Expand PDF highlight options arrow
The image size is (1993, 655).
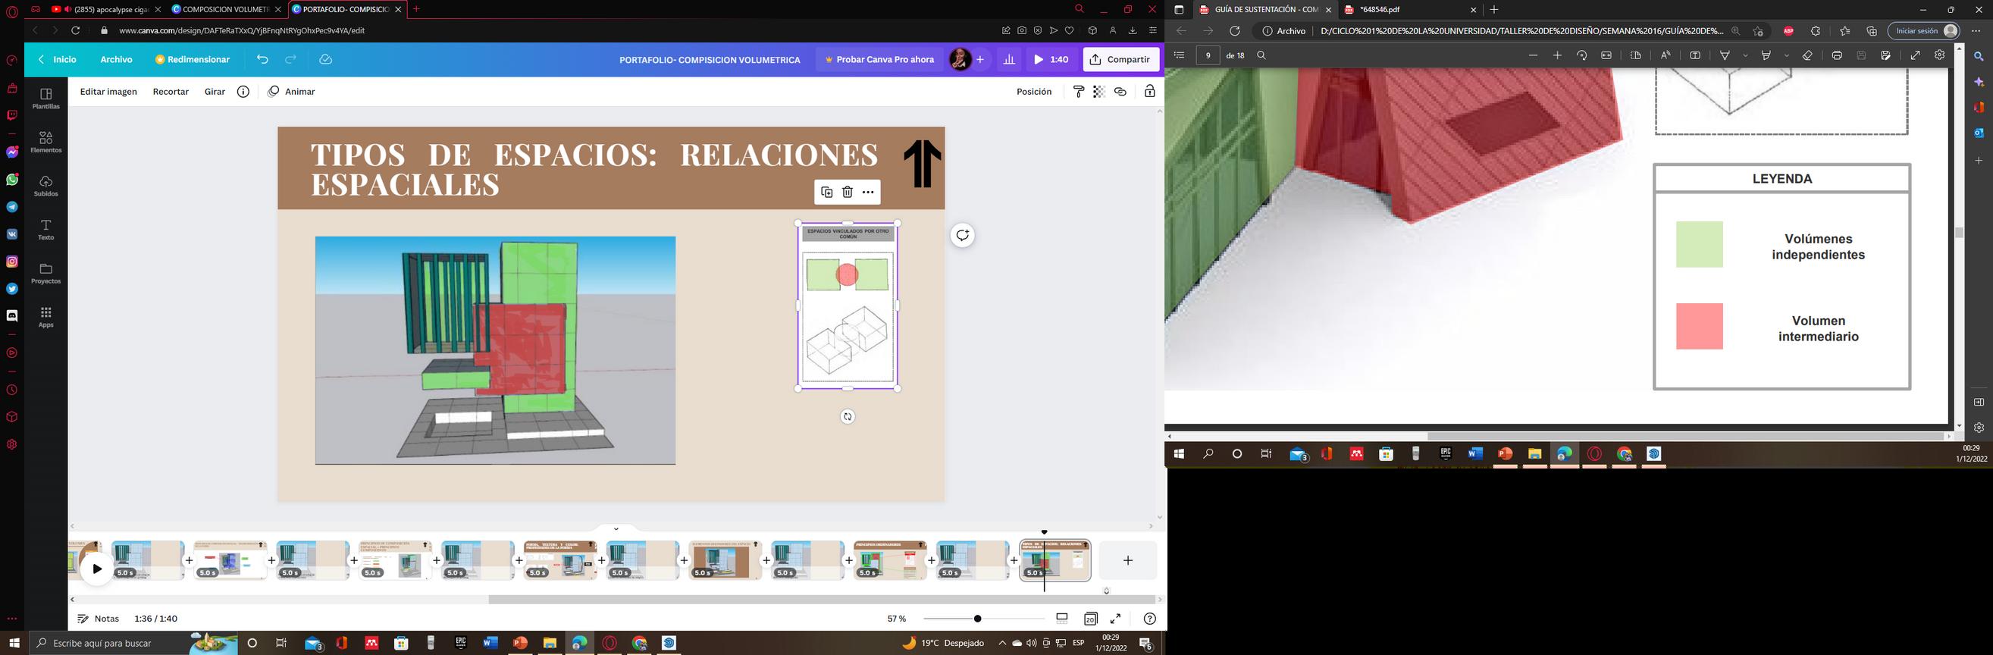point(1787,55)
